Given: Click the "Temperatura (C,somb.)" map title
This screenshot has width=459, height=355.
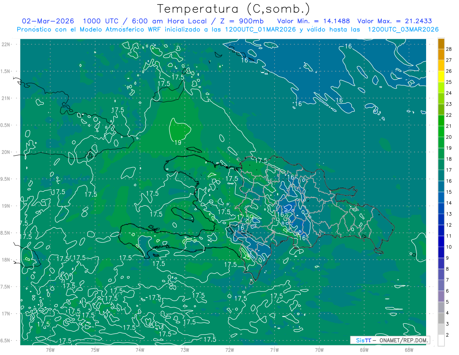Looking at the screenshot, I should [x=233, y=9].
